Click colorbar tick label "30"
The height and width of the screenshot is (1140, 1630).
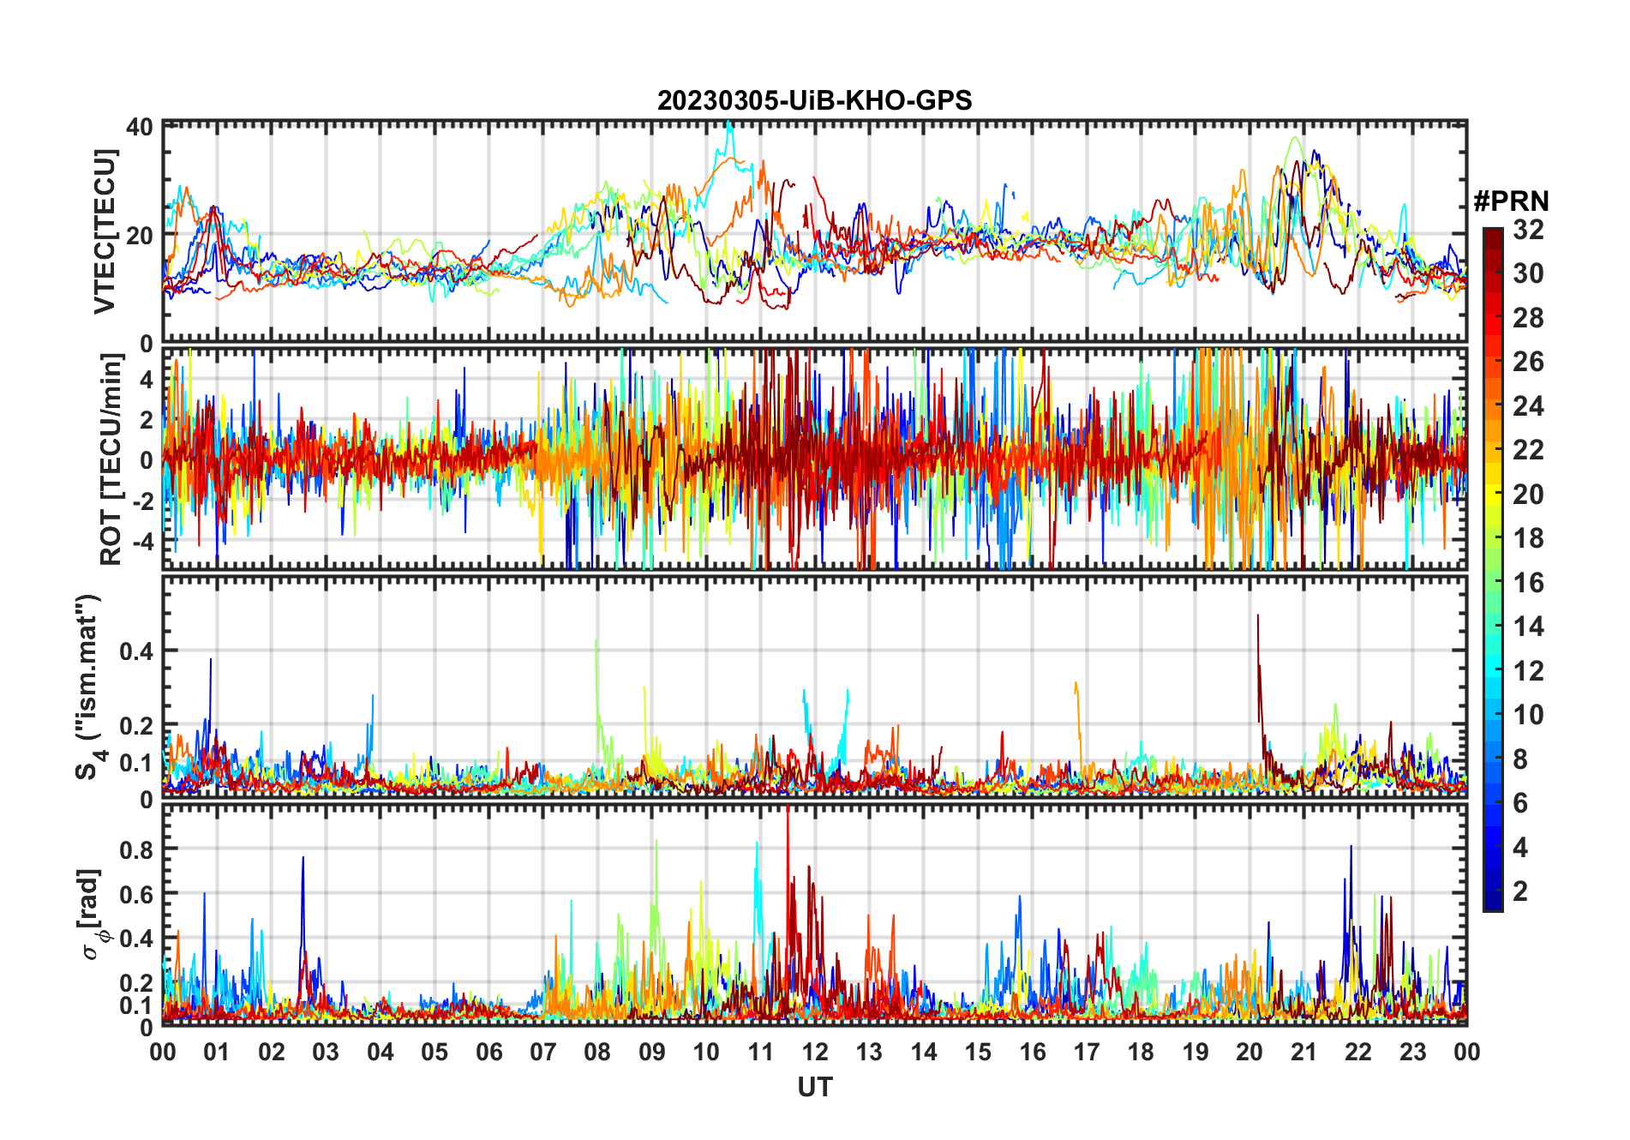(x=1528, y=273)
